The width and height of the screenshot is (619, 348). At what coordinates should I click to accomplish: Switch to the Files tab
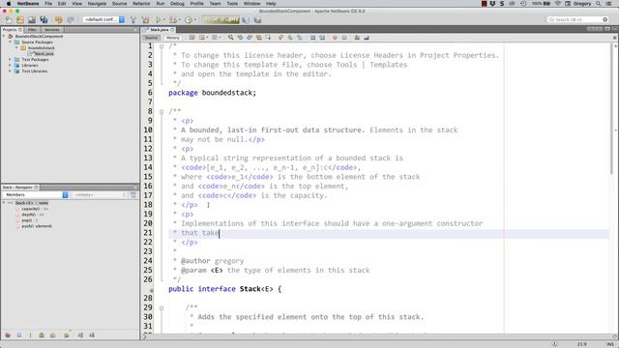tap(32, 30)
